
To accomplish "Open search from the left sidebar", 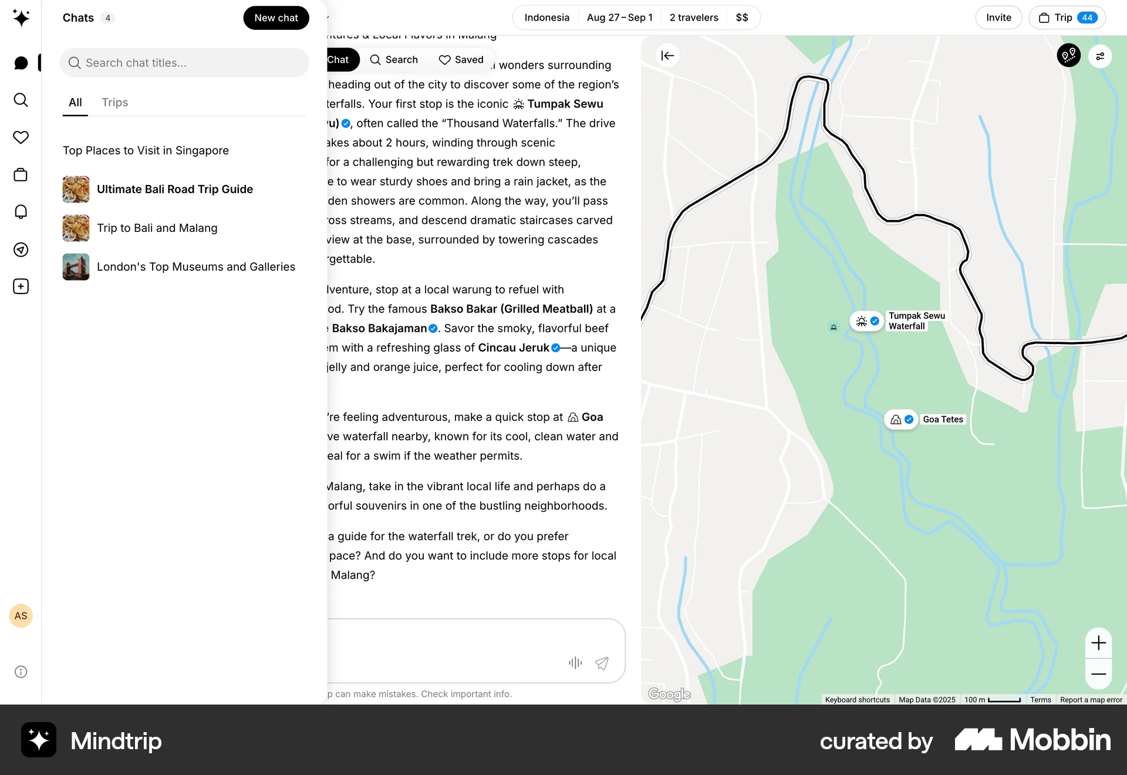I will pyautogui.click(x=21, y=100).
